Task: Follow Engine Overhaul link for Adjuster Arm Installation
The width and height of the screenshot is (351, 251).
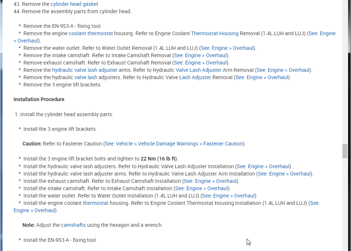Action: click(284, 174)
